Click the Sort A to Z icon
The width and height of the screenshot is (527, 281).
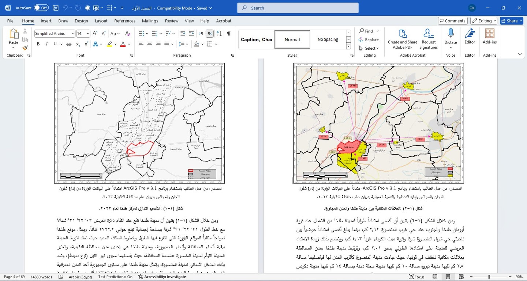219,34
